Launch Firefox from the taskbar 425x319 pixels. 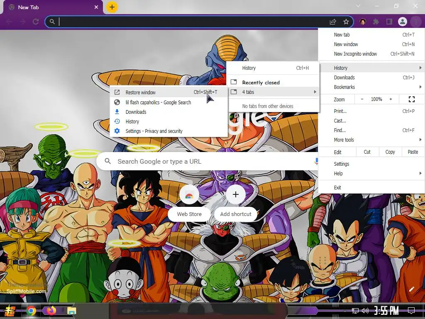(51, 310)
